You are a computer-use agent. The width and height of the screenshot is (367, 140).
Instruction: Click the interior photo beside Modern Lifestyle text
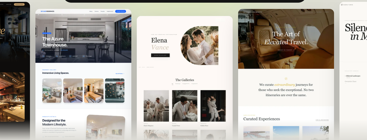[106, 127]
